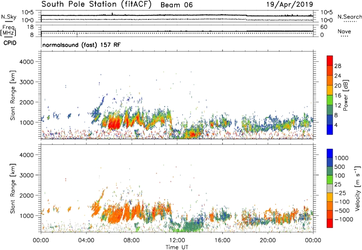Click the '08:00' time tick label
This screenshot has height=250, width=362.
(x=132, y=241)
